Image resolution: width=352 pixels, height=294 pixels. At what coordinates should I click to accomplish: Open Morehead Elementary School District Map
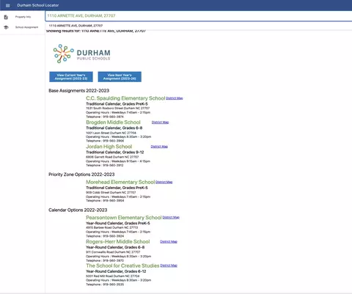164,182
